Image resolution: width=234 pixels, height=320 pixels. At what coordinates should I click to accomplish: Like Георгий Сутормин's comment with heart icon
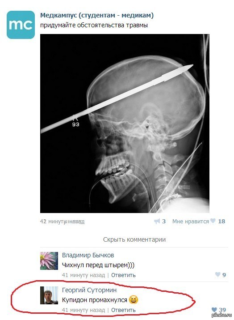tap(214, 310)
